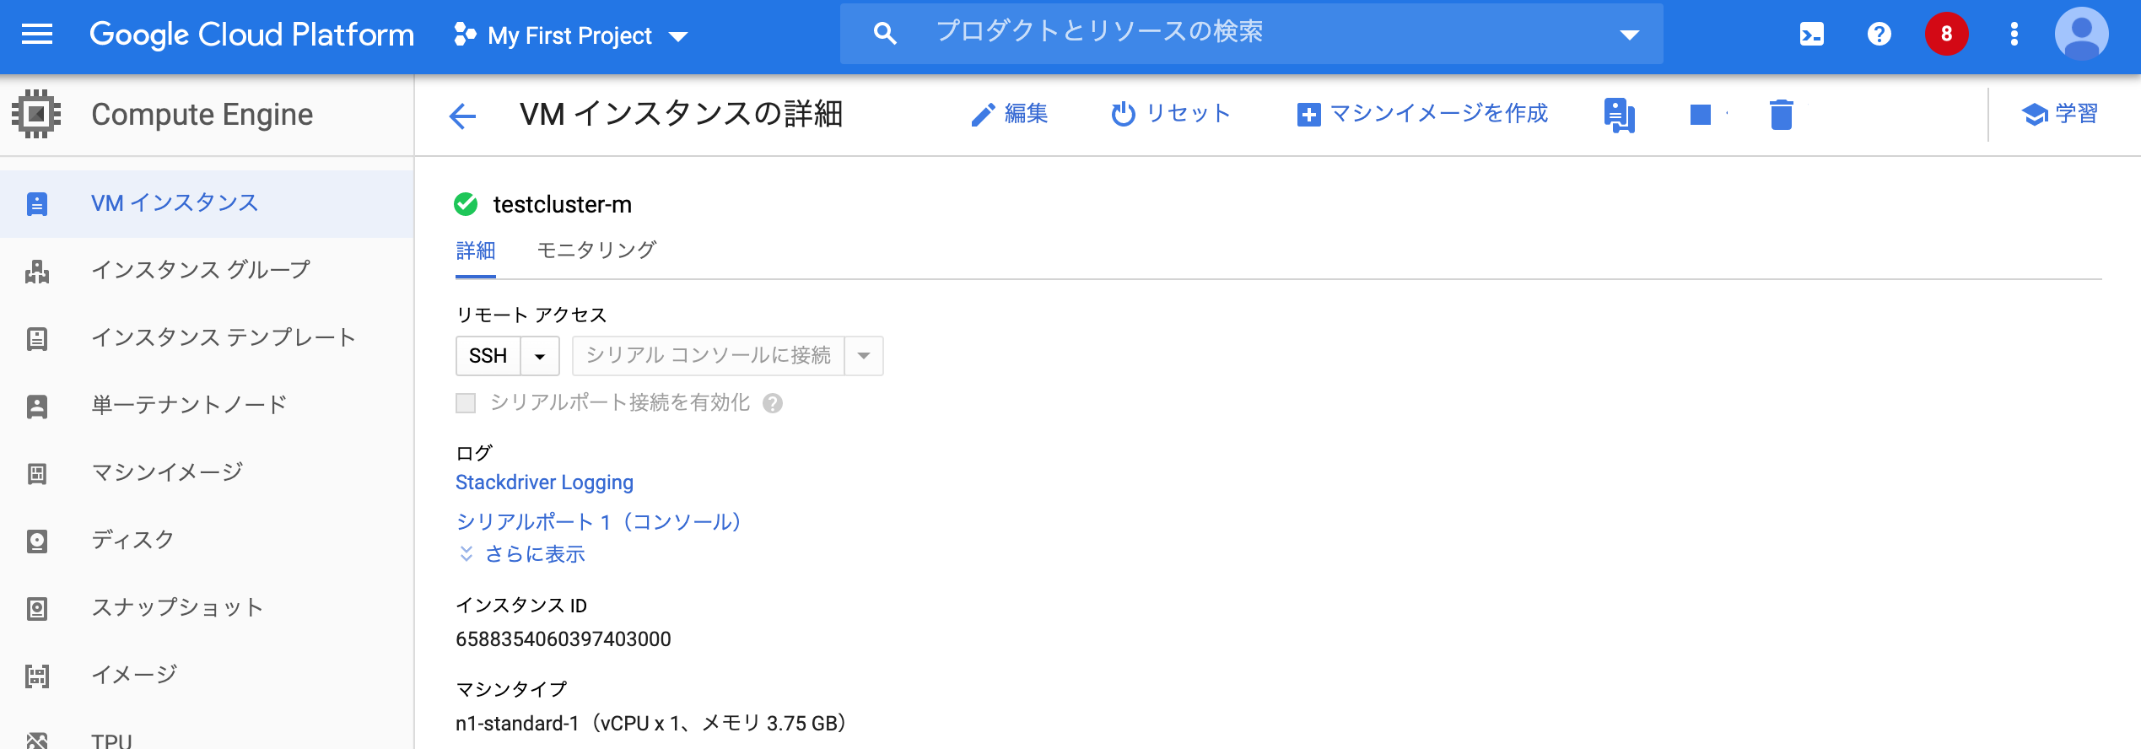This screenshot has height=749, width=2141.
Task: Click the trash delete instance icon
Action: tap(1781, 115)
